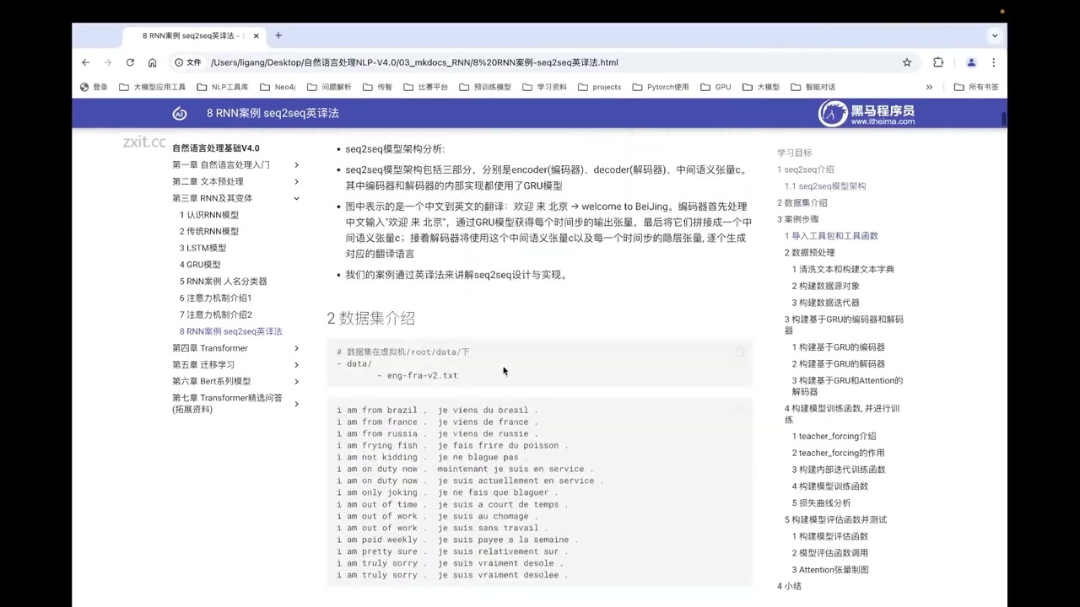Click the page vertical scrollbar thumb
1080x607 pixels.
coord(1004,119)
